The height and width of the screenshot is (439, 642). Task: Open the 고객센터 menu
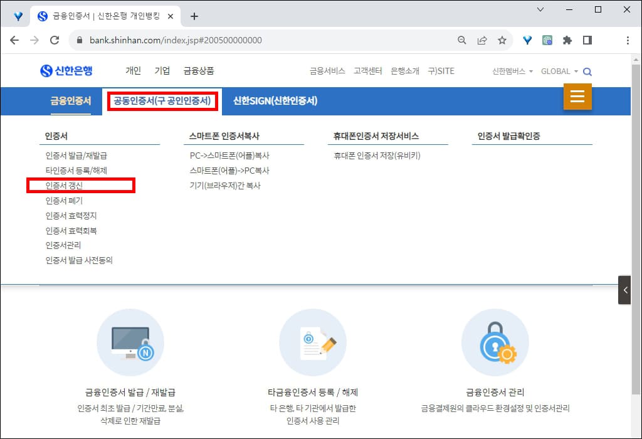point(368,71)
